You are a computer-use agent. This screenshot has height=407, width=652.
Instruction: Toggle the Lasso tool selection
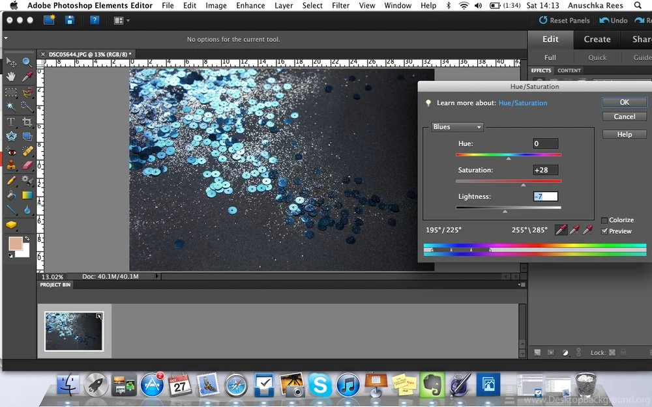(26, 93)
